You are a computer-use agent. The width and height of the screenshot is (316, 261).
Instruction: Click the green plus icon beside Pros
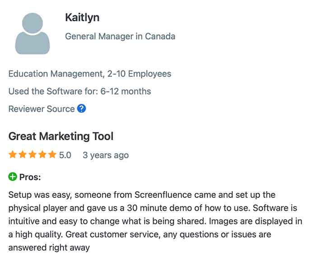click(13, 177)
